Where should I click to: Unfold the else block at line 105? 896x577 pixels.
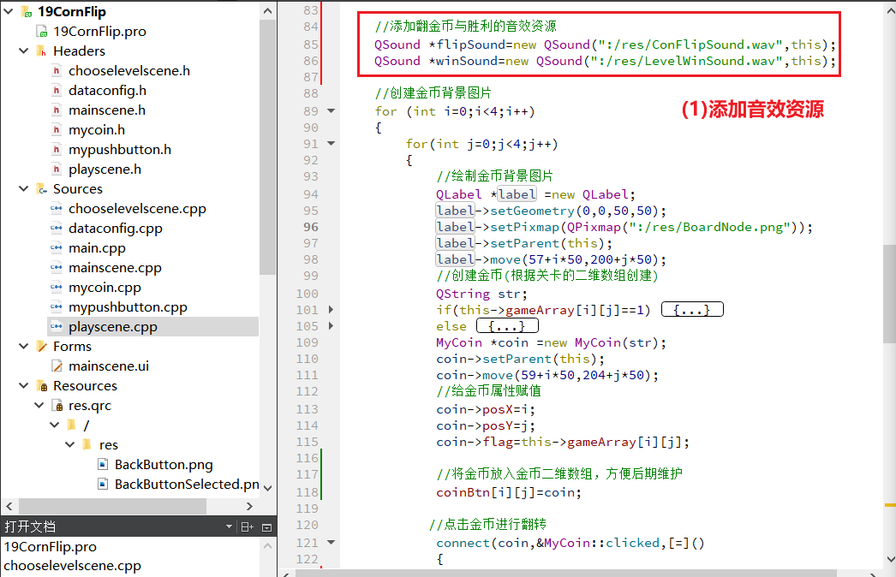[331, 326]
